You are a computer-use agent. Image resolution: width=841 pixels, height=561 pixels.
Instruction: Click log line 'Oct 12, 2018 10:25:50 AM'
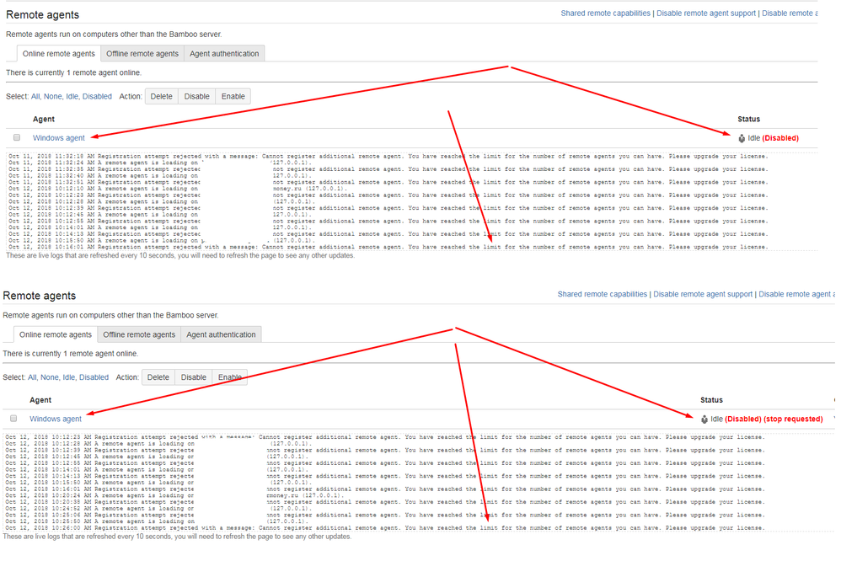(157, 521)
